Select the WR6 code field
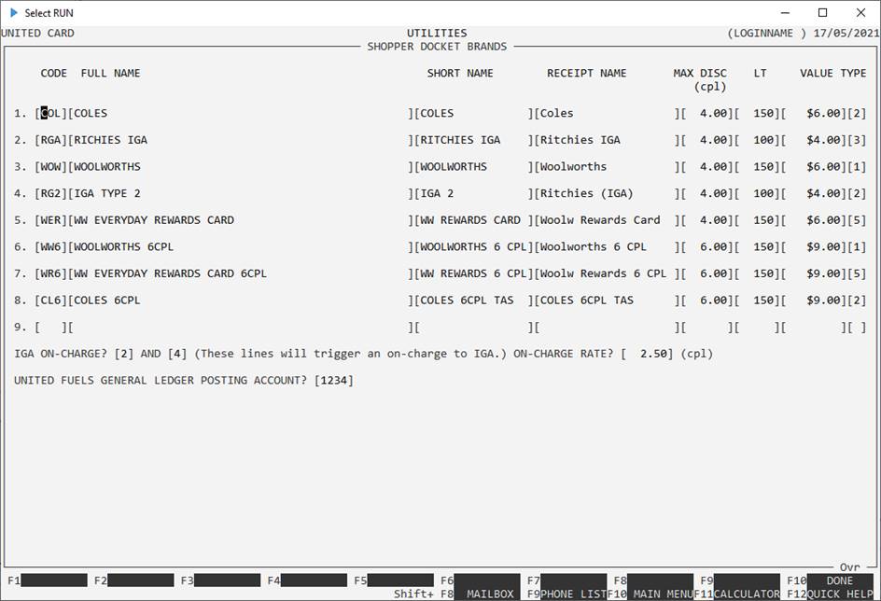This screenshot has width=881, height=601. click(50, 273)
